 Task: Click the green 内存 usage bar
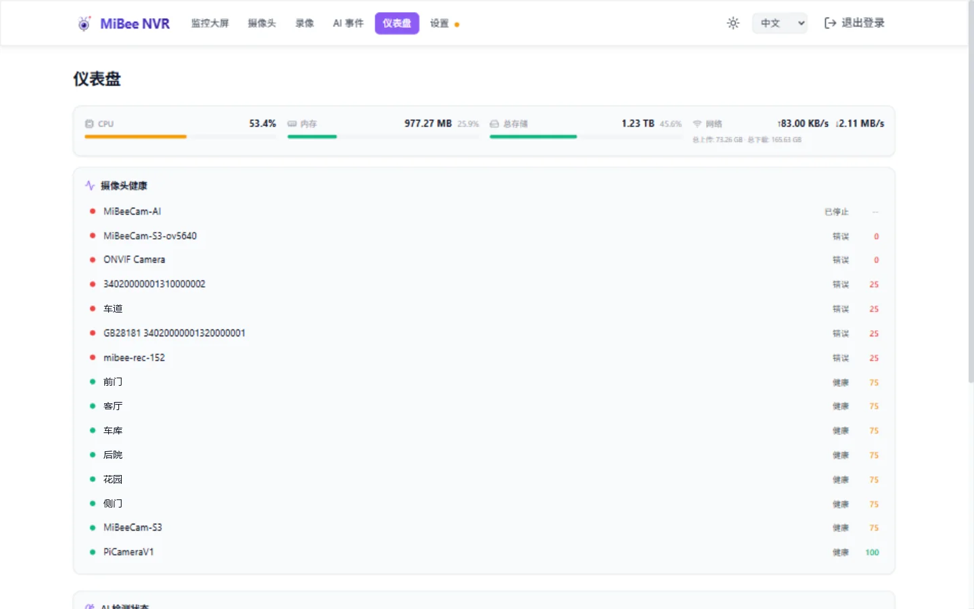[312, 137]
